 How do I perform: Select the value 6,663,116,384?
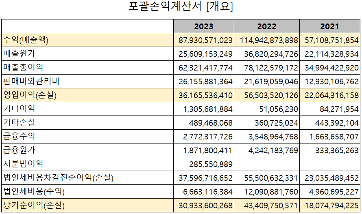(208, 192)
